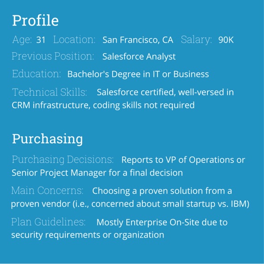Screen dimensions: 264x264
Task: Click Reports to VP of Operations text
Action: [183, 160]
